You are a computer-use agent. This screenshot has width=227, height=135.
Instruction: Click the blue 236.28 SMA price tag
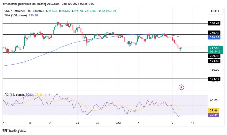214,37
